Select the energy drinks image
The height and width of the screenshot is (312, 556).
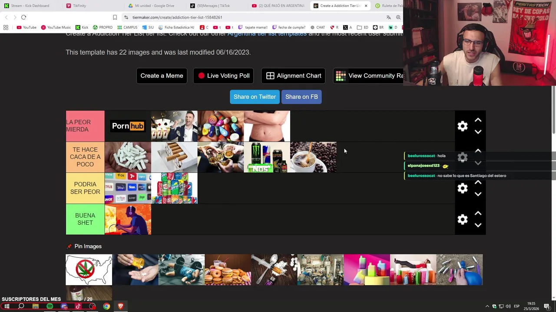[x=267, y=157]
